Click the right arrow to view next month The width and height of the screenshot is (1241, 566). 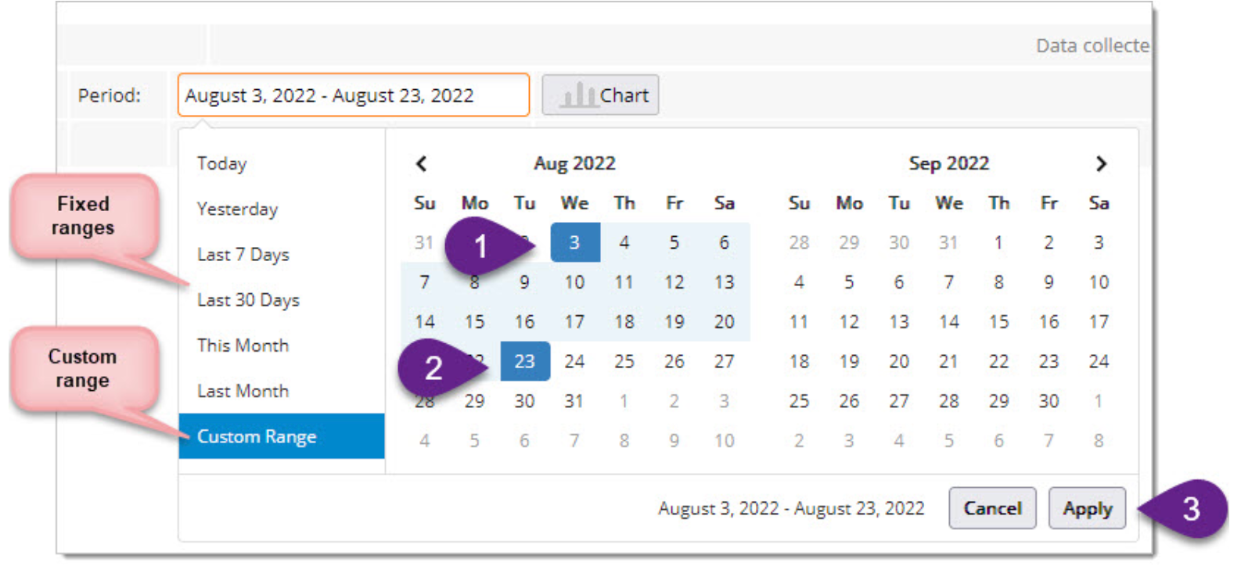tap(1100, 163)
